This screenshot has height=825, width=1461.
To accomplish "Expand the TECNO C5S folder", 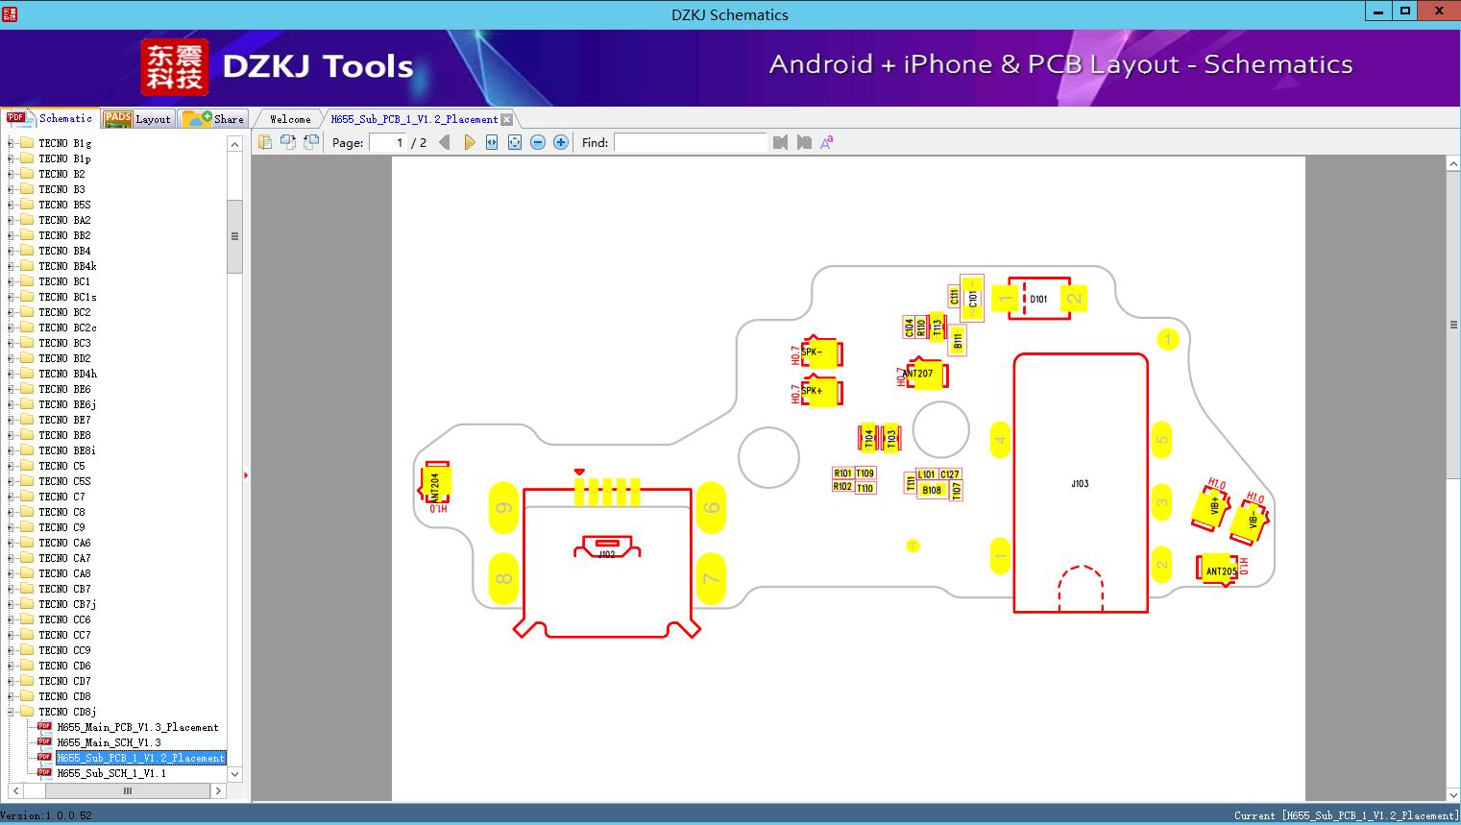I will (12, 481).
